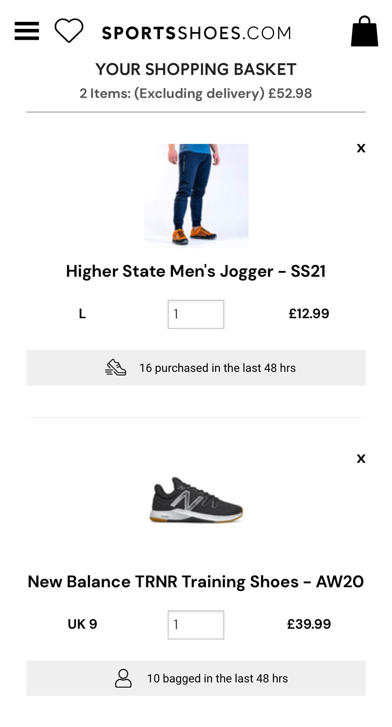This screenshot has width=392, height=727.
Task: Open the shopping bag icon
Action: 364,31
